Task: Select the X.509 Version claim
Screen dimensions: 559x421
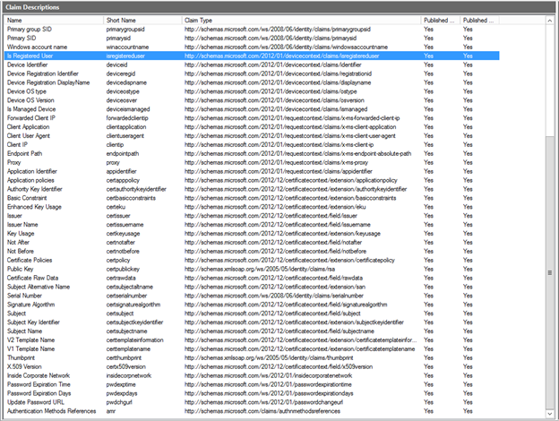Action: (252, 367)
